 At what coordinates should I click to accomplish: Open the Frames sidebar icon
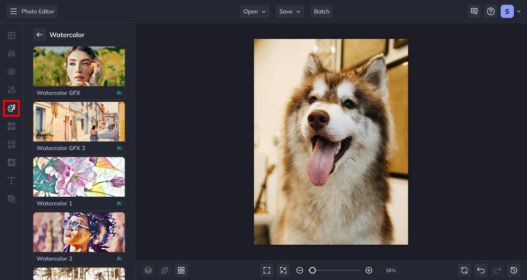pyautogui.click(x=11, y=126)
